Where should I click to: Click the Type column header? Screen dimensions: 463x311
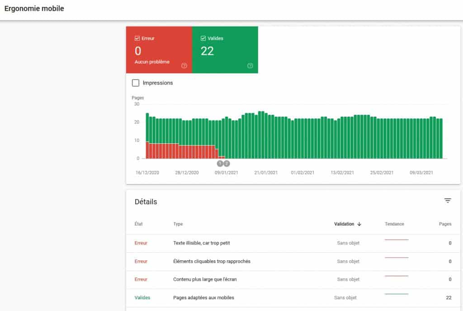click(178, 224)
